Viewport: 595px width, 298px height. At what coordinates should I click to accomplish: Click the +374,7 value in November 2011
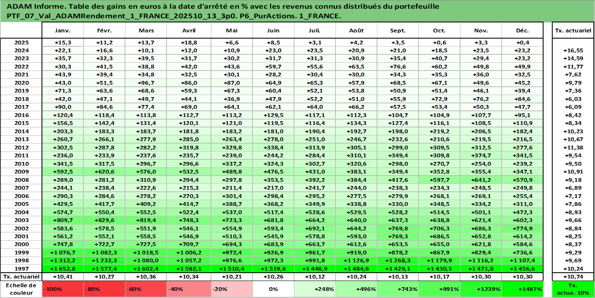(x=481, y=156)
